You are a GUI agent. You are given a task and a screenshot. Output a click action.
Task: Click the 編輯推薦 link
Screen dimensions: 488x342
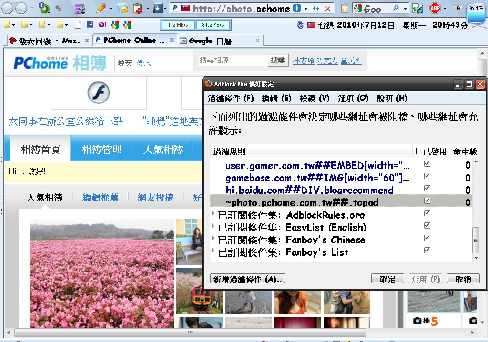pos(100,198)
